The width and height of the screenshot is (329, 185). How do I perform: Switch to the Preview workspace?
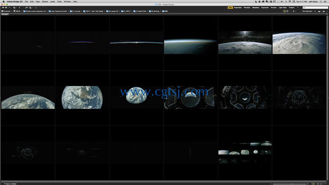(x=273, y=7)
